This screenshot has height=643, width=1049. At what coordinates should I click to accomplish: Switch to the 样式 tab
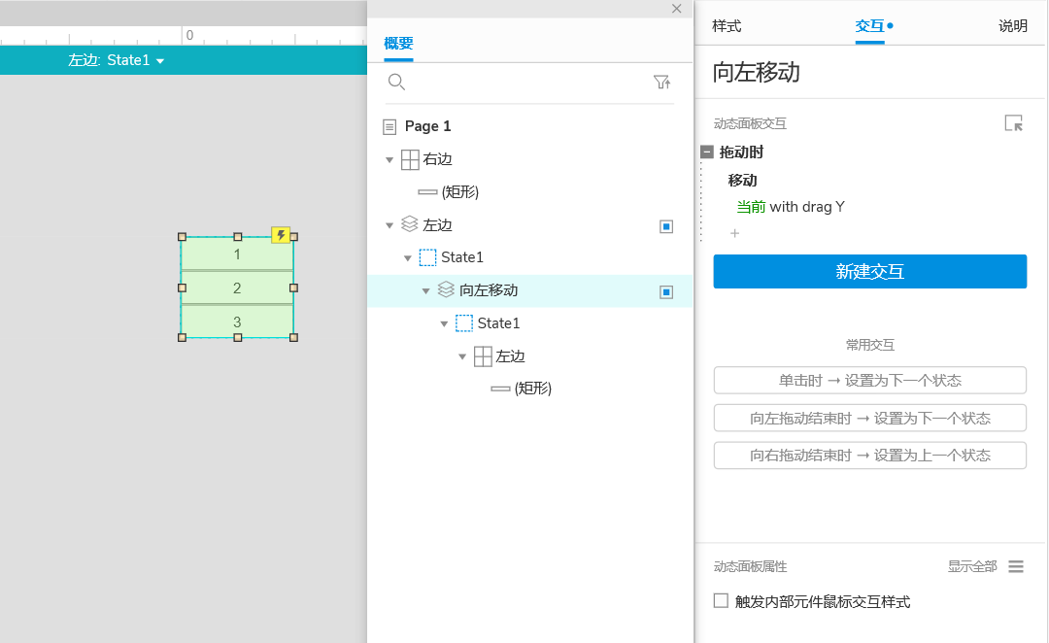pyautogui.click(x=727, y=26)
